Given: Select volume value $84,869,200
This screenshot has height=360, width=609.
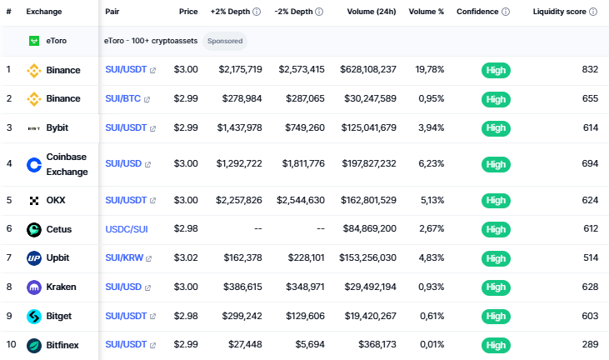Looking at the screenshot, I should (x=369, y=228).
